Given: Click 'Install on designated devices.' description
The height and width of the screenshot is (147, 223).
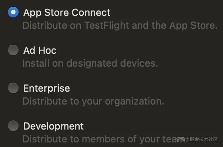Looking at the screenshot, I should pos(90,64).
